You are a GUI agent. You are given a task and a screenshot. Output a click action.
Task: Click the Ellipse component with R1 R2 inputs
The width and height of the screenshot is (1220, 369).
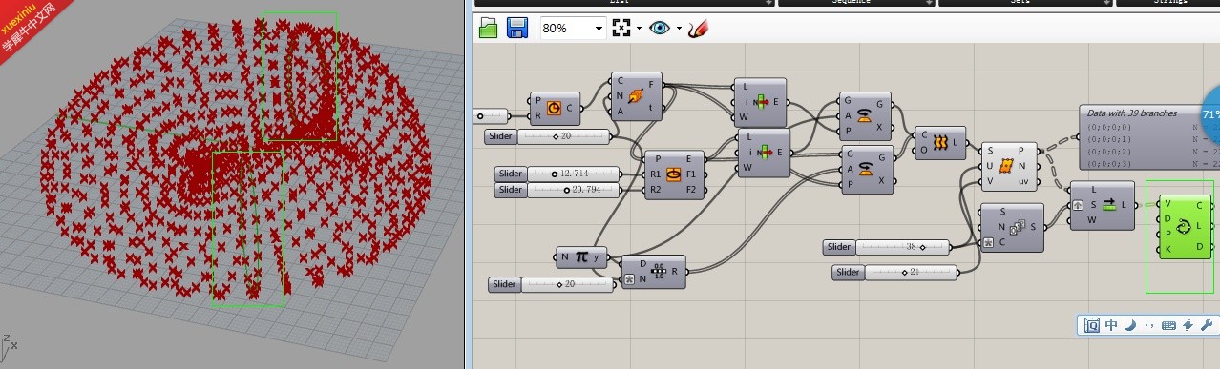tap(674, 174)
